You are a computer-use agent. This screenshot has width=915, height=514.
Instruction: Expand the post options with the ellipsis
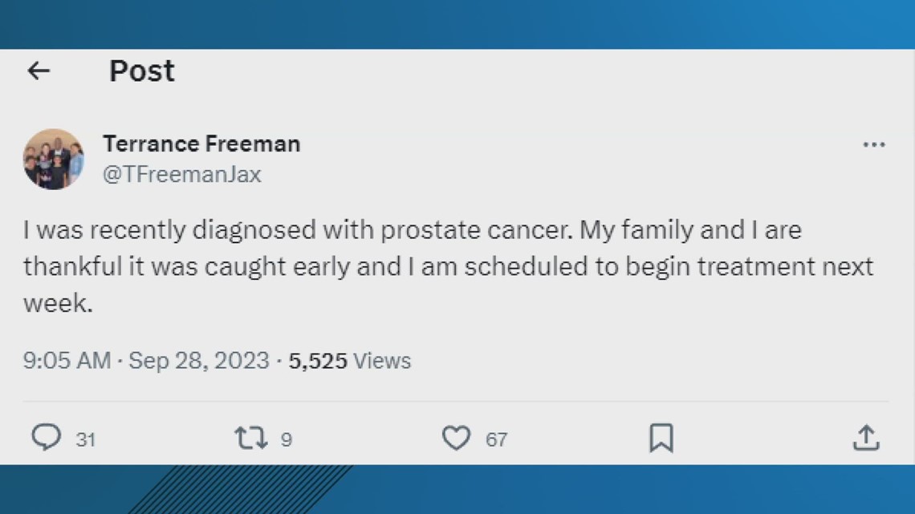coord(873,143)
